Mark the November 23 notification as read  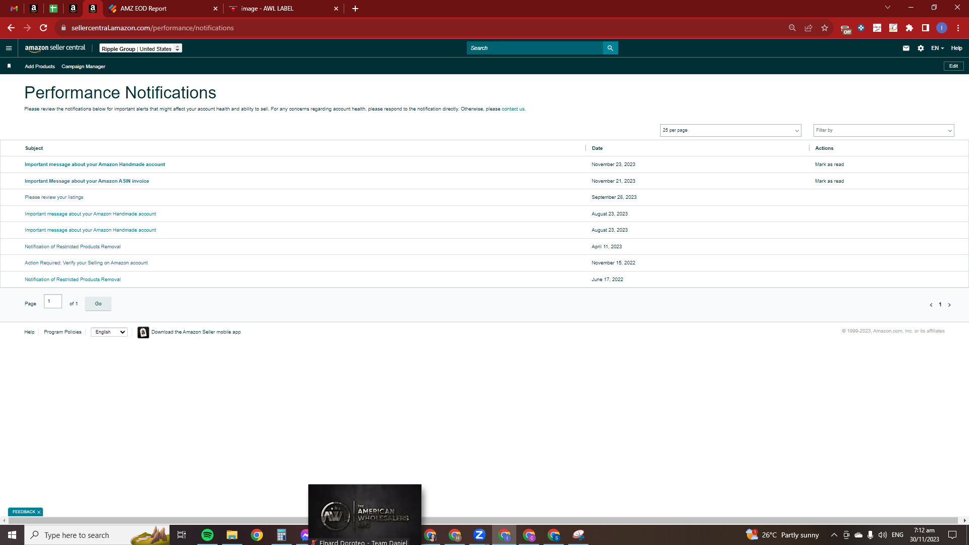(829, 165)
